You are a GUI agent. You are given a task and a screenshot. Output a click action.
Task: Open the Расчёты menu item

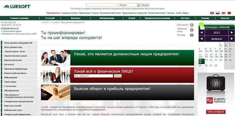pos(185,18)
